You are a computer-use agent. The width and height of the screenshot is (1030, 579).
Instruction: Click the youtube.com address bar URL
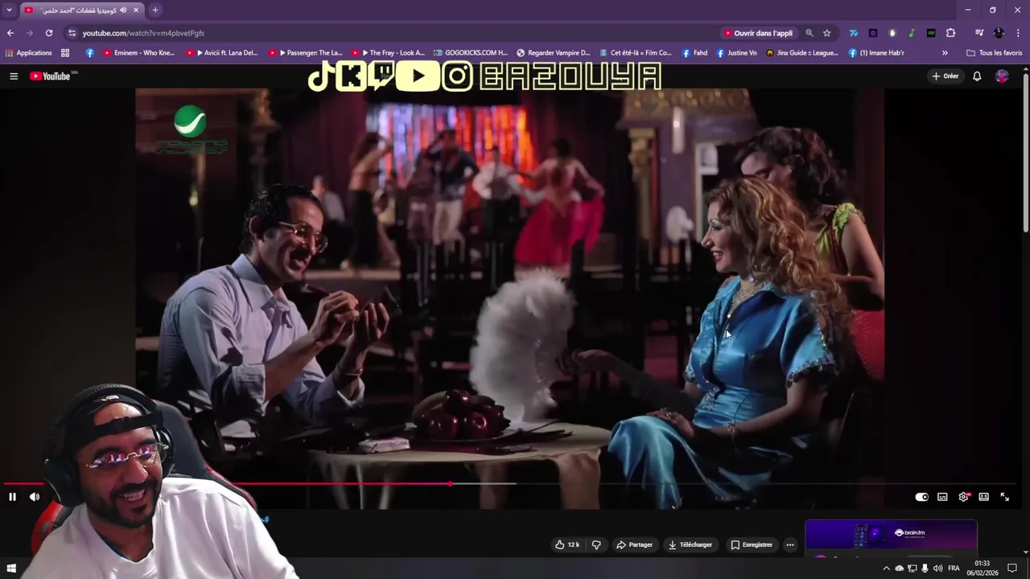(x=143, y=33)
